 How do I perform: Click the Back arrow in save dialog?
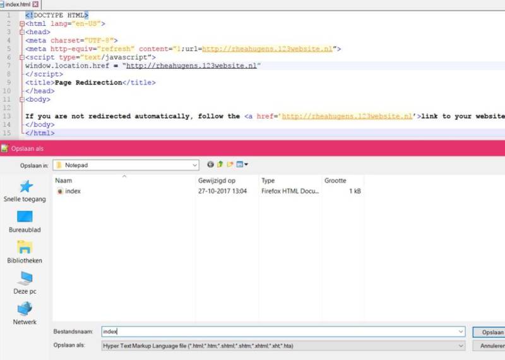point(210,165)
